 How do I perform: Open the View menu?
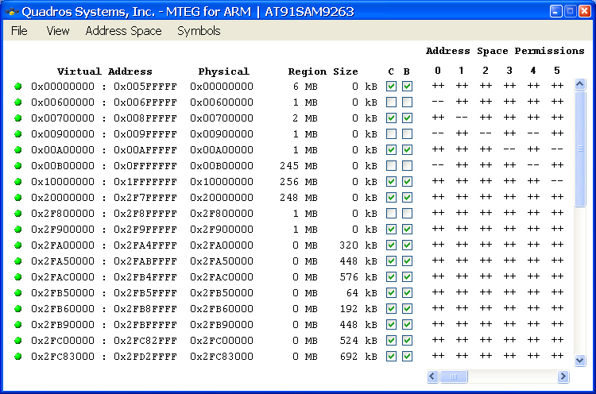pos(58,31)
